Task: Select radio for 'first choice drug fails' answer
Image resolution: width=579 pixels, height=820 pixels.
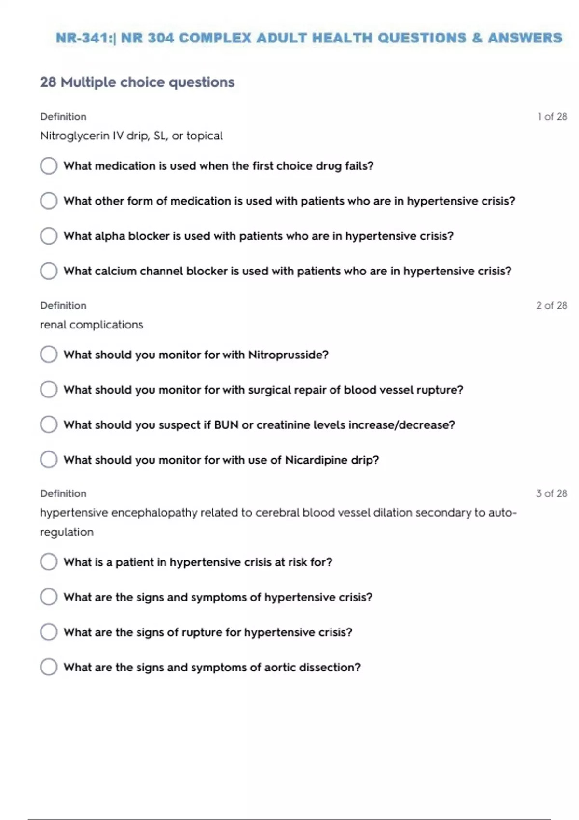Action: click(x=49, y=166)
